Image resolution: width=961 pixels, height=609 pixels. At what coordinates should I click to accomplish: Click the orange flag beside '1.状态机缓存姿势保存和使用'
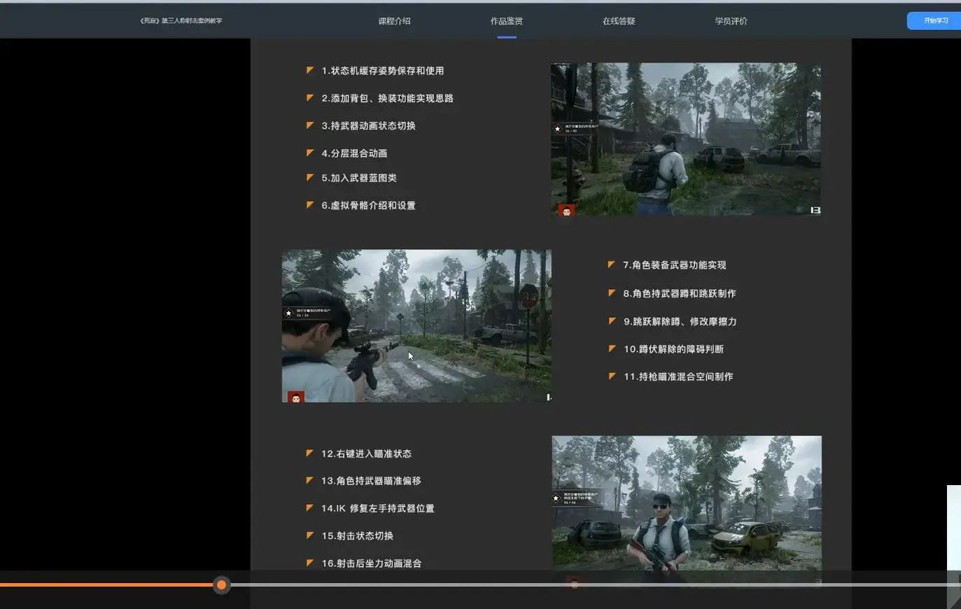point(310,69)
